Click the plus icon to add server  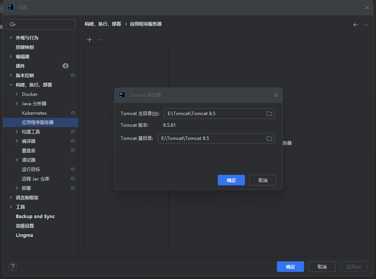click(x=89, y=39)
